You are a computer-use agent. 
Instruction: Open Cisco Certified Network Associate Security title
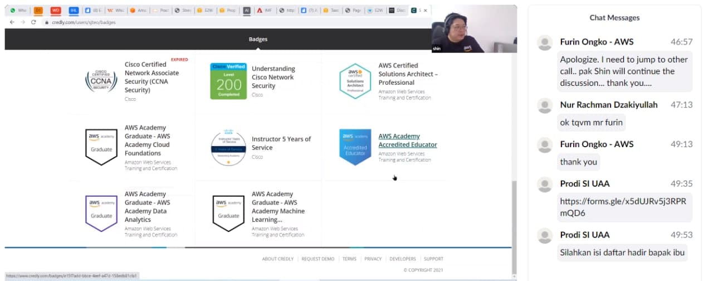152,77
